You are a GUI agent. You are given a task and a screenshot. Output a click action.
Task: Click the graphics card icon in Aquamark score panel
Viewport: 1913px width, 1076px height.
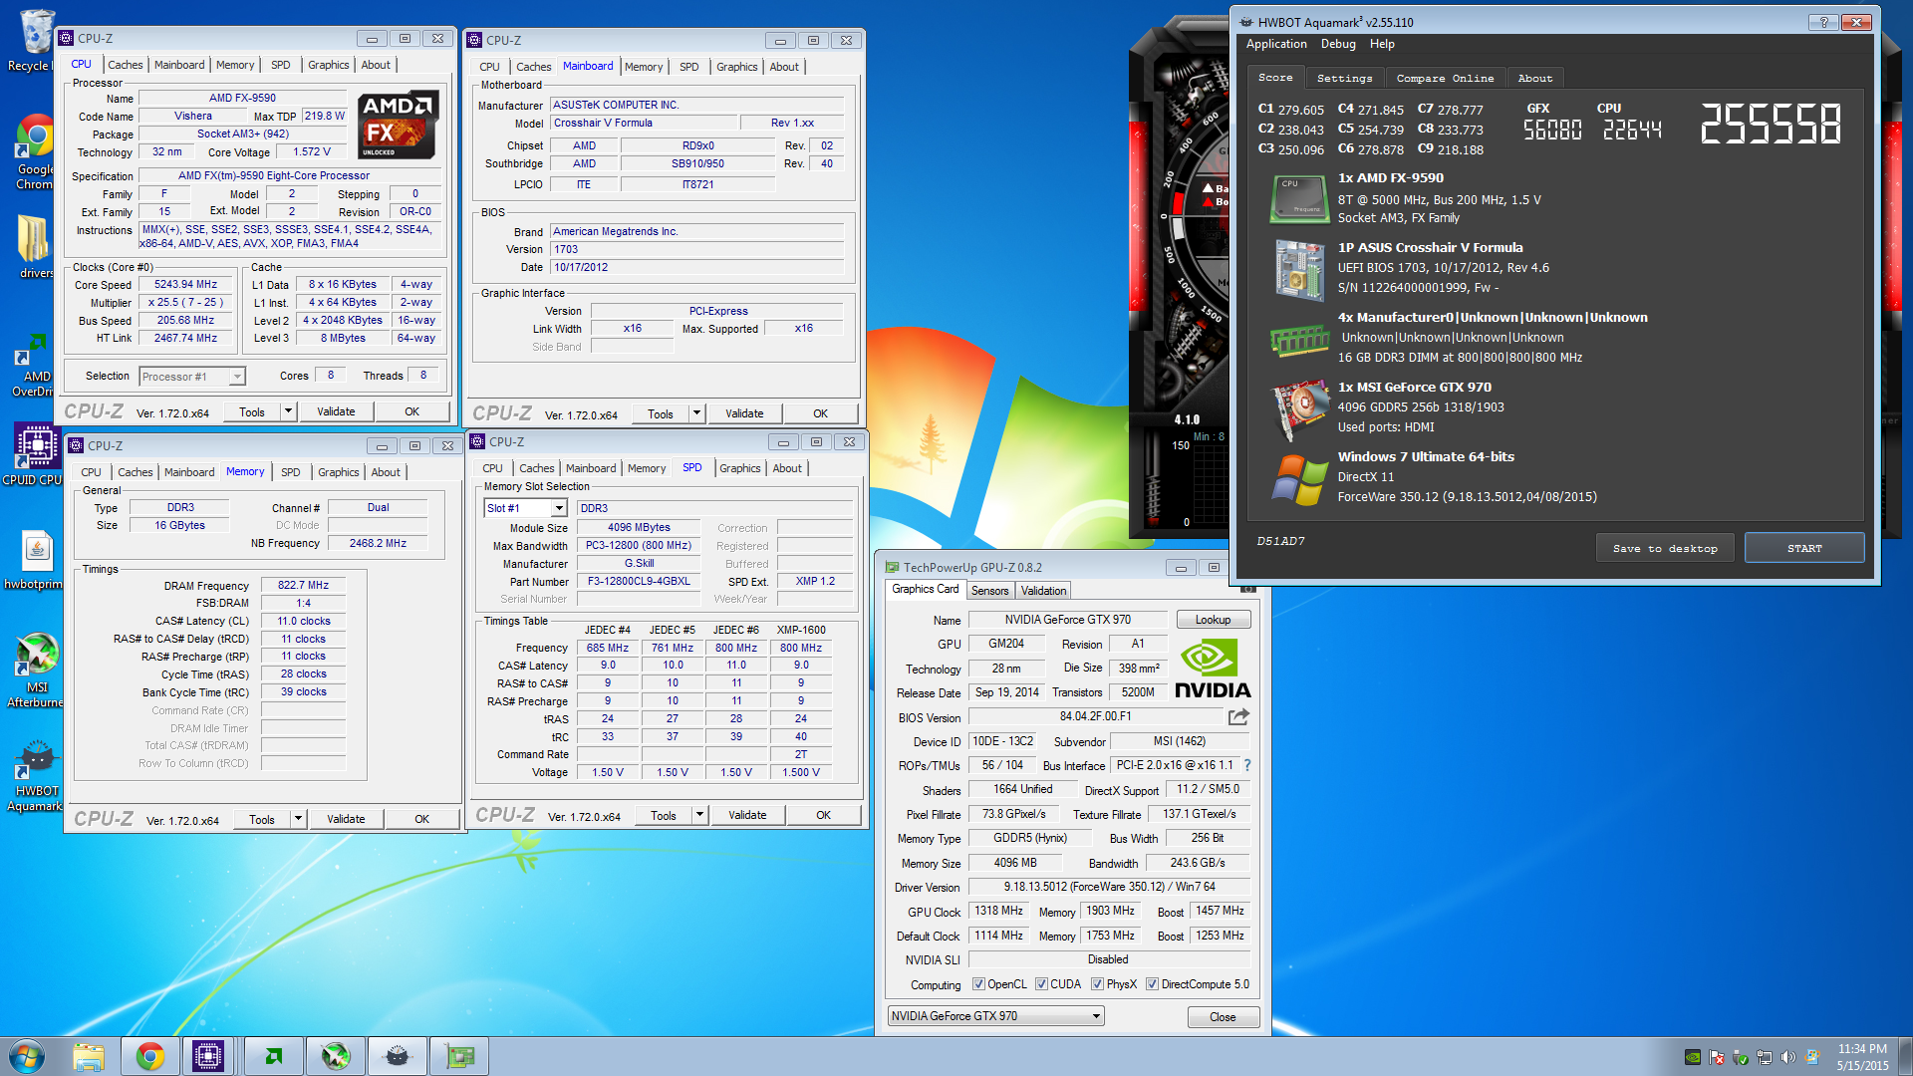1300,409
